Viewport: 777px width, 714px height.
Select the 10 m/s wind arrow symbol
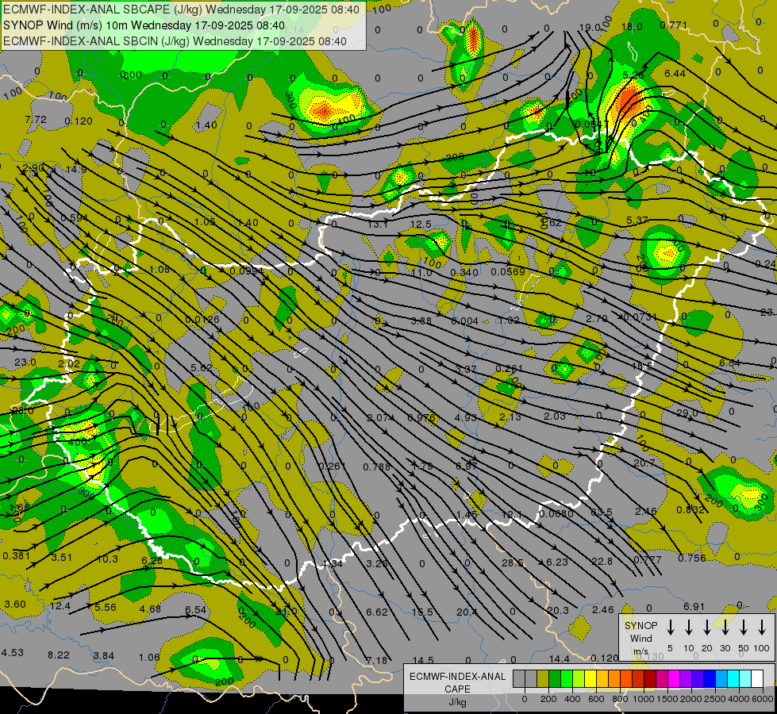tap(689, 628)
